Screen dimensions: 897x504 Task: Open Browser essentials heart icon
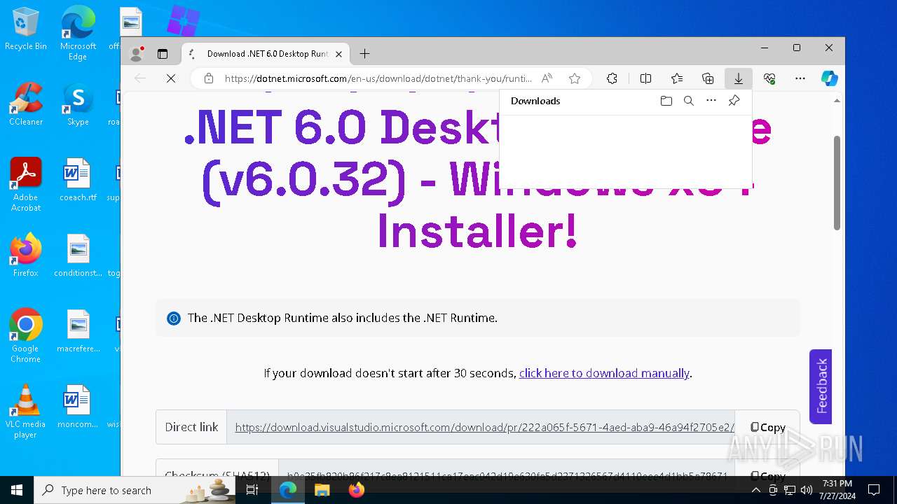769,78
